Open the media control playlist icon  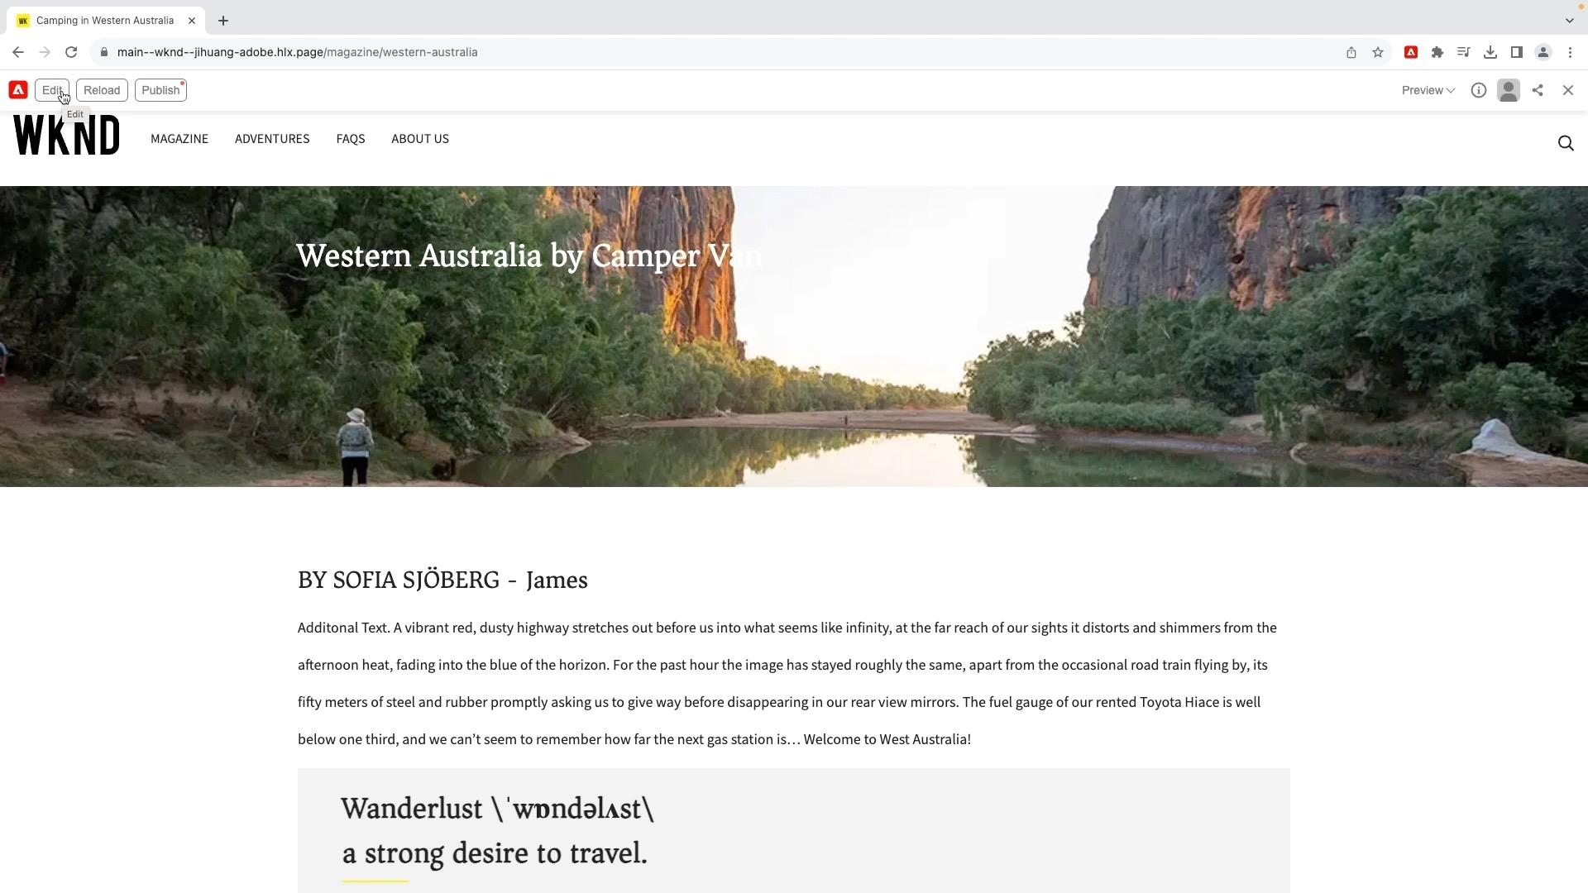pyautogui.click(x=1463, y=52)
